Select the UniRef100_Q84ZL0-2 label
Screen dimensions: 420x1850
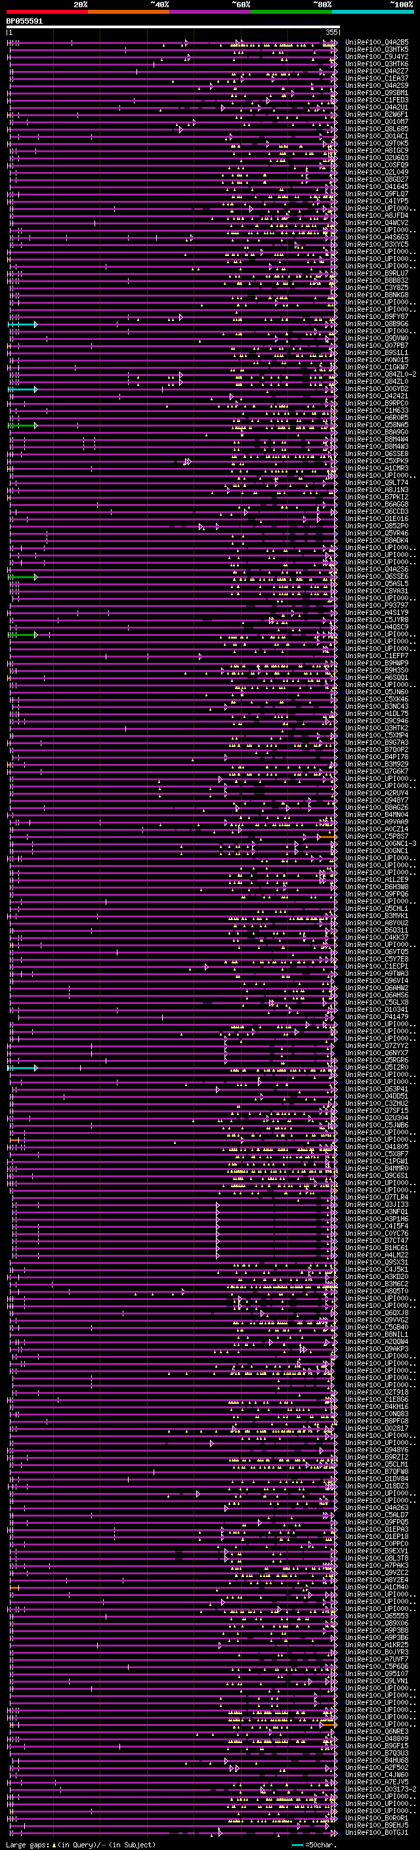381,374
